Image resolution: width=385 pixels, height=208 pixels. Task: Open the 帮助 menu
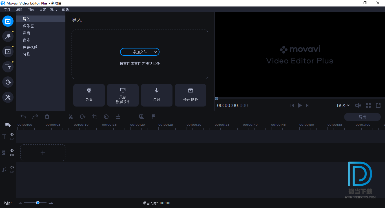[65, 10]
